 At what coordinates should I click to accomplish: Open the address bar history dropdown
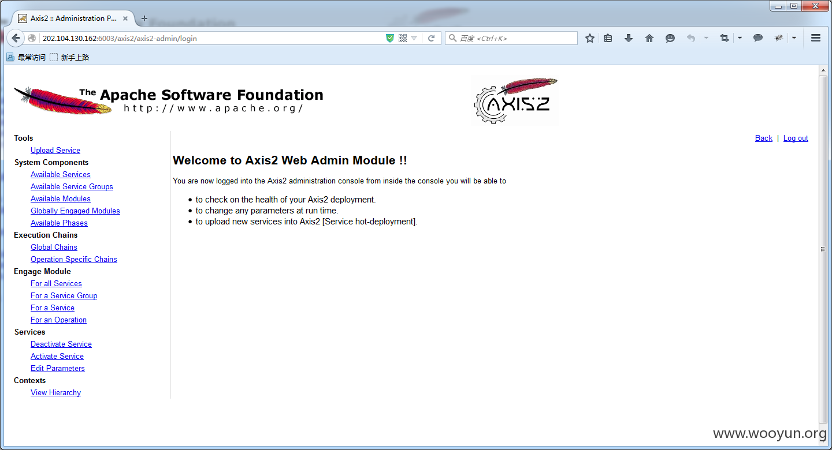(414, 39)
